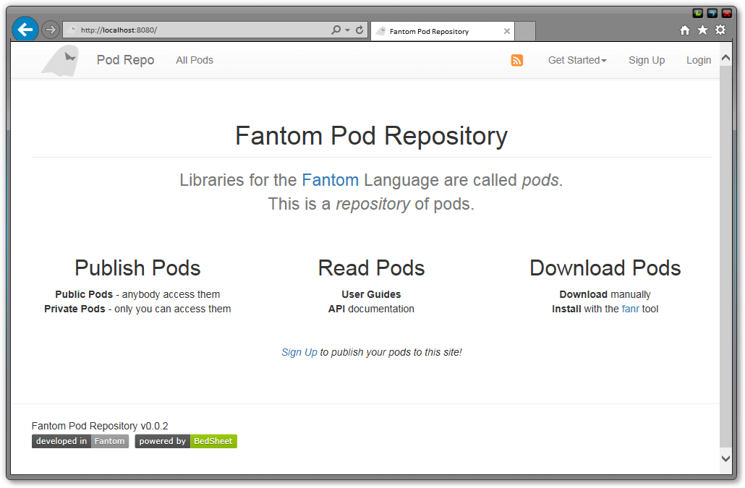
Task: Click the star bookmark icon
Action: pyautogui.click(x=702, y=30)
